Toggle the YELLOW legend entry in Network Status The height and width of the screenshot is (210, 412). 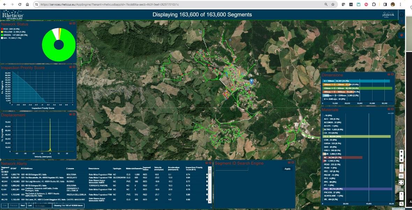10,32
